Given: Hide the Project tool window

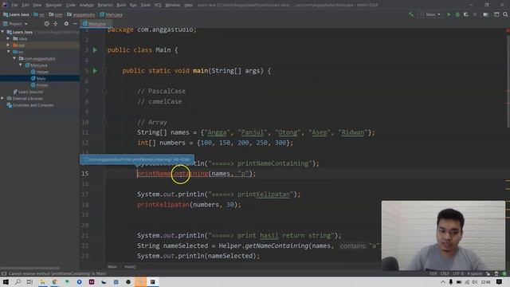Looking at the screenshot, I should (75, 24).
